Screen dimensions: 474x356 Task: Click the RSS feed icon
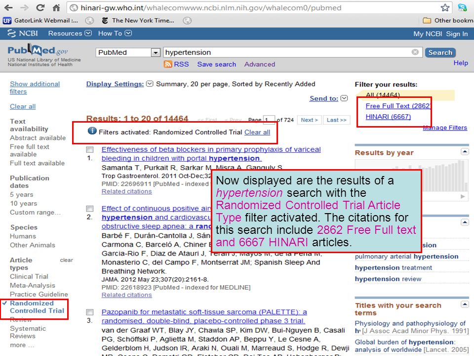tap(168, 64)
